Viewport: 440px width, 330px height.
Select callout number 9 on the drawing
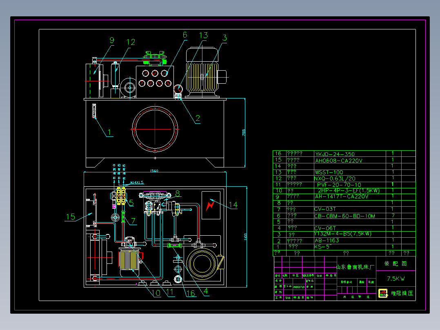(x=112, y=40)
